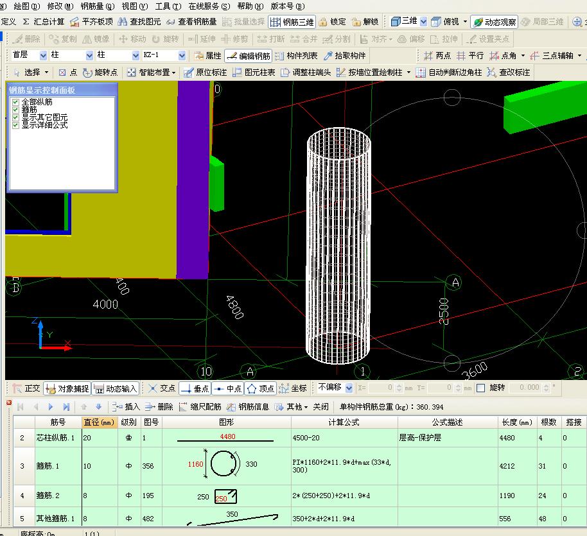
Task: Toggle 垂点 perpendicular snap
Action: click(x=195, y=388)
